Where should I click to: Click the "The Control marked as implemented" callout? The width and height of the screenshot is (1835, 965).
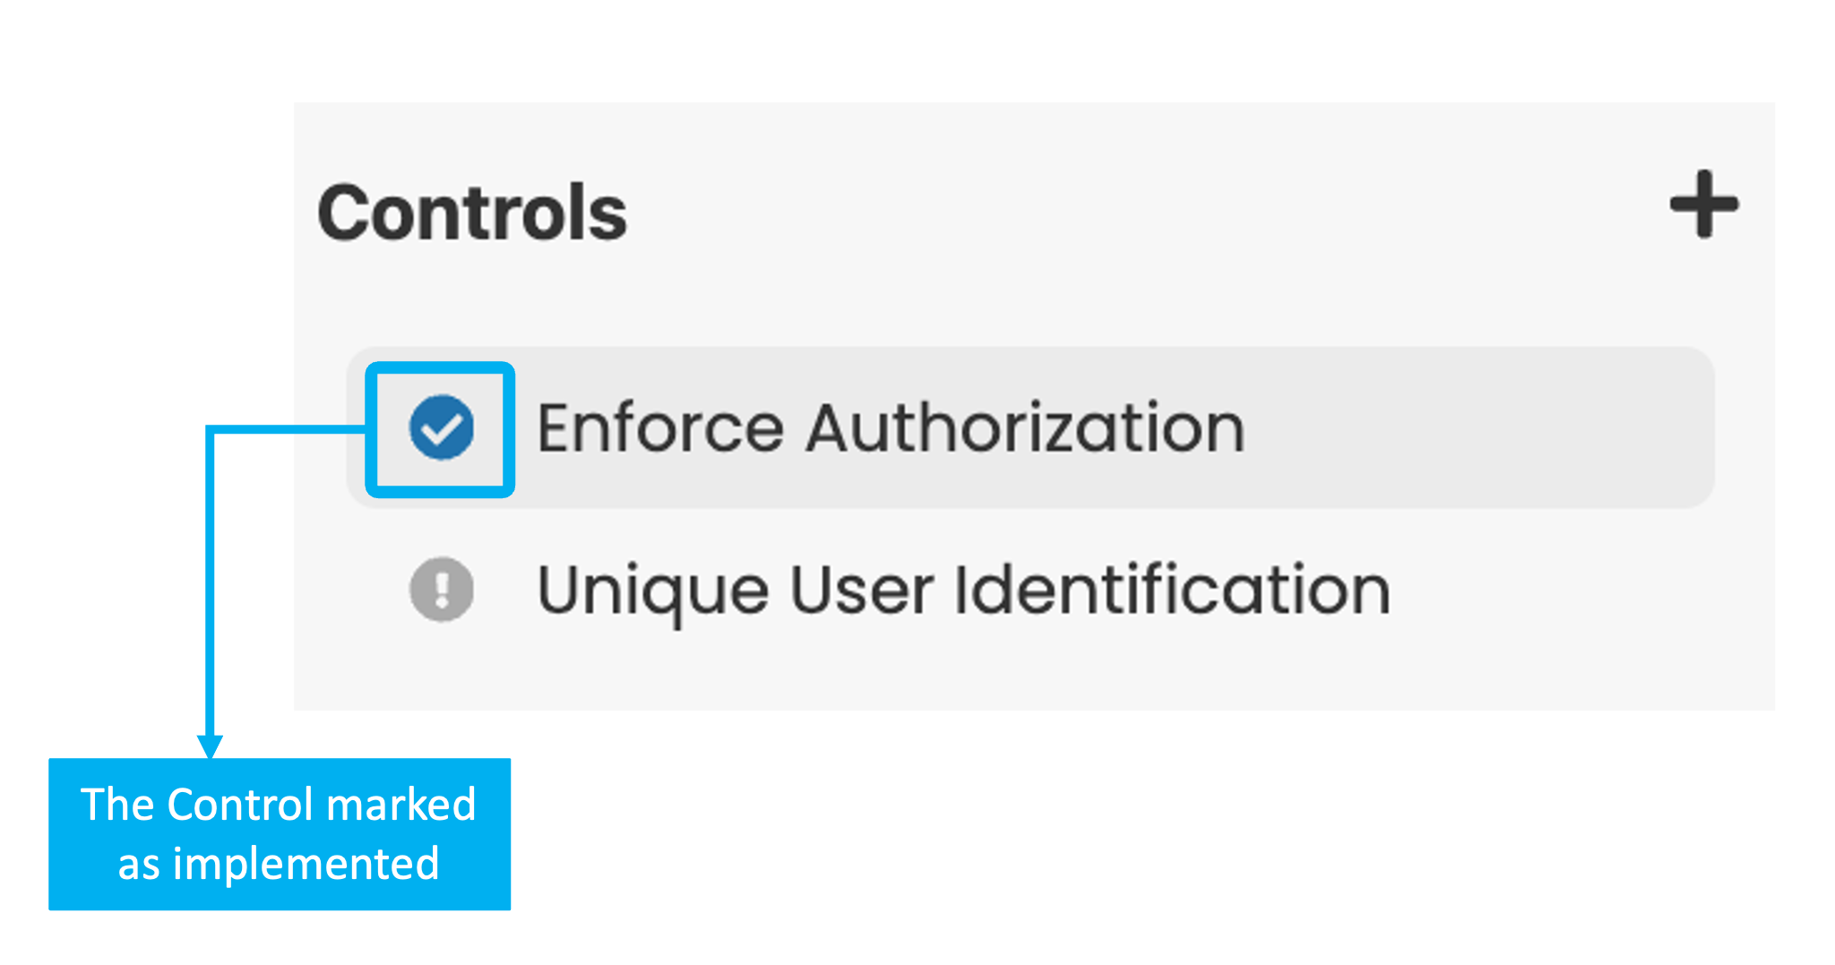[x=279, y=834]
